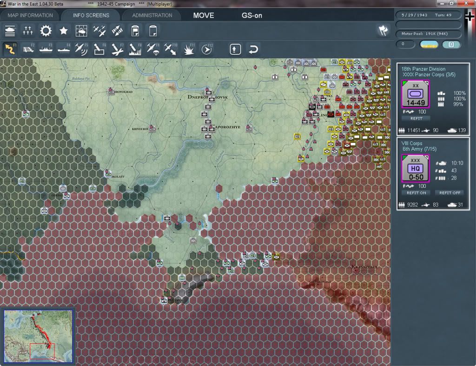
Task: Click the Kirovograd city label on map
Action: point(123,92)
